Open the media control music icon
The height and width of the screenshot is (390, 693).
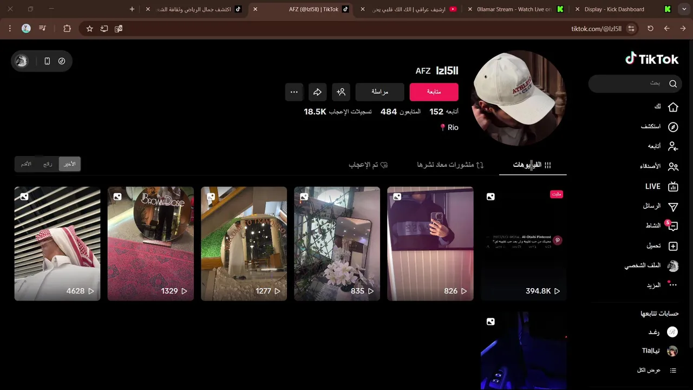(43, 29)
